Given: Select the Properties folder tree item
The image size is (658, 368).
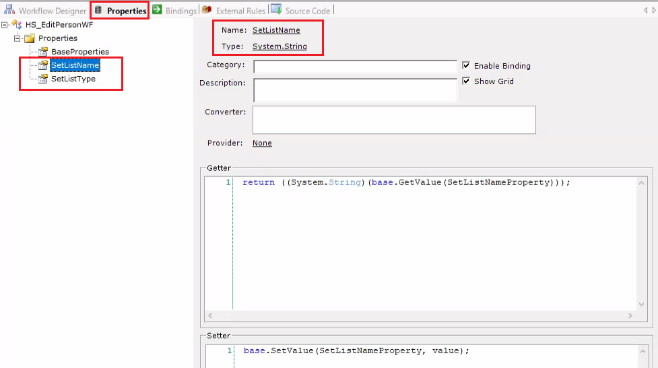Looking at the screenshot, I should click(x=58, y=38).
